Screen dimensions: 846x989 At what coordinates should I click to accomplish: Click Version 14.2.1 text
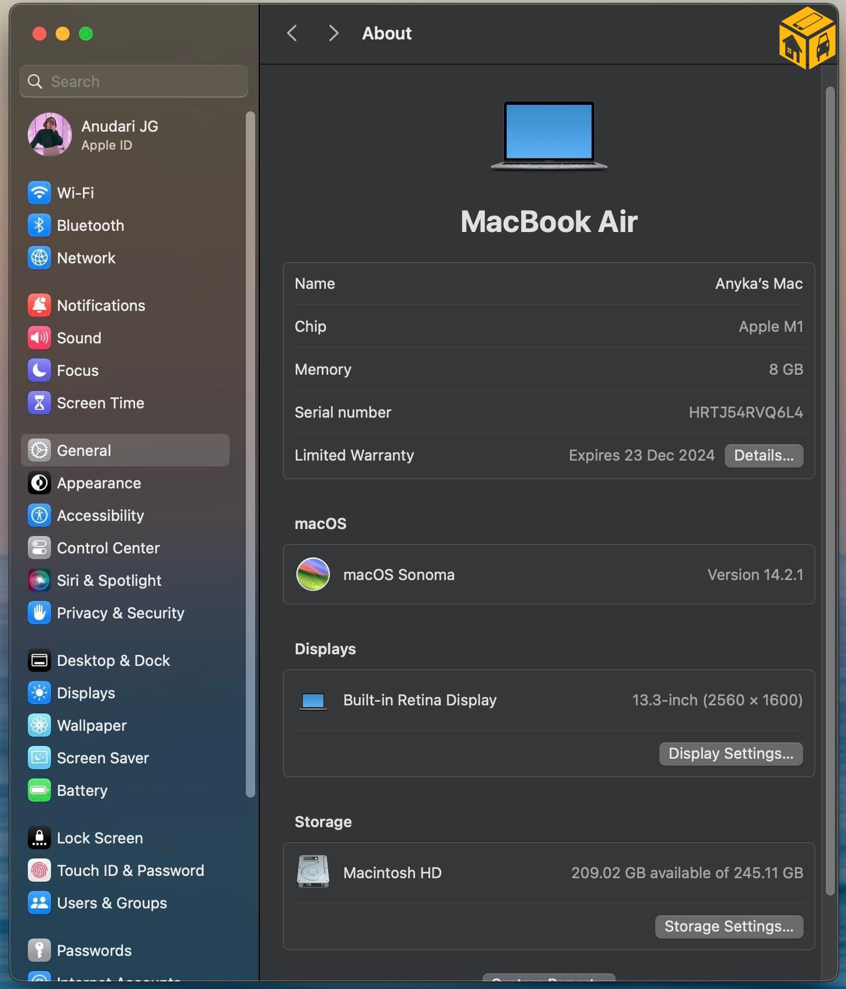755,575
